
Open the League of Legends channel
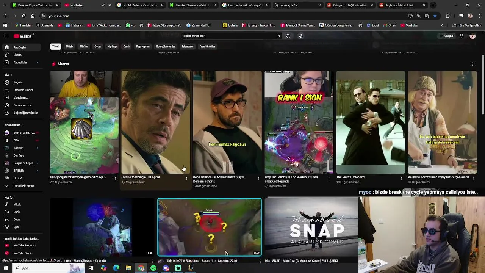pos(21,163)
